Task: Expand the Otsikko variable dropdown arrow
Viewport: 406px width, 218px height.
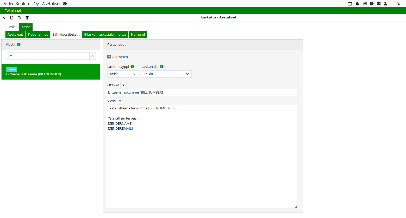Action: click(123, 85)
